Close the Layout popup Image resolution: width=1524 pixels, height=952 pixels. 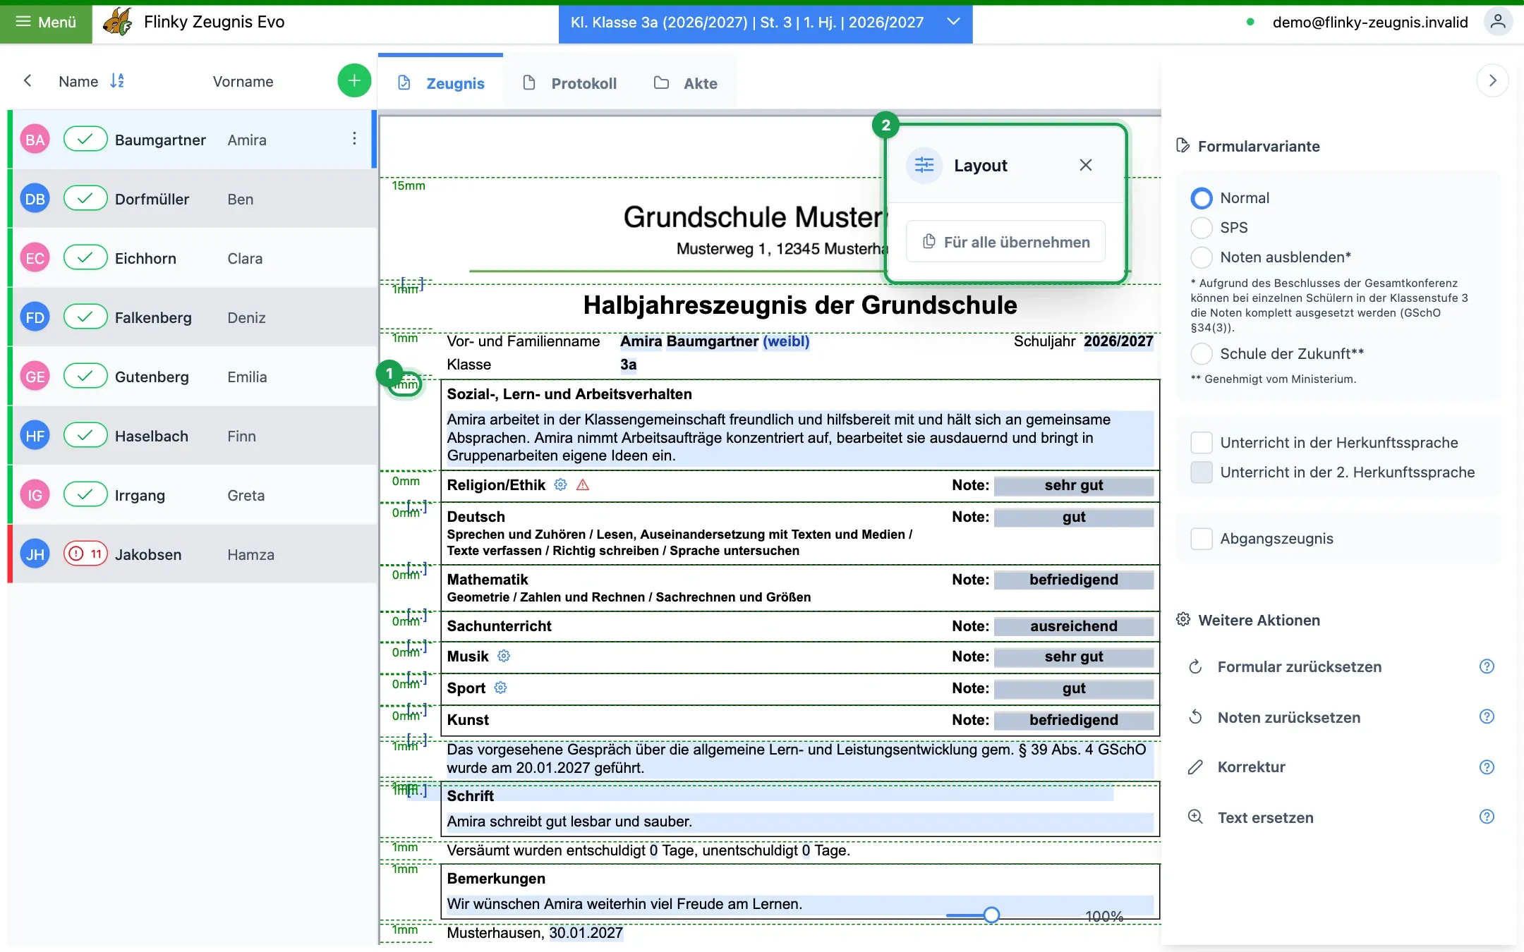click(1086, 165)
